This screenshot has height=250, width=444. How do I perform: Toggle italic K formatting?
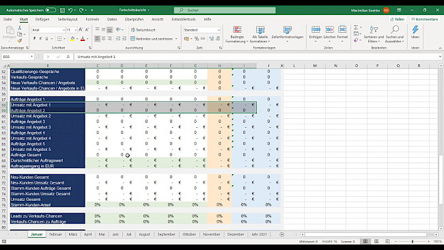(x=40, y=38)
